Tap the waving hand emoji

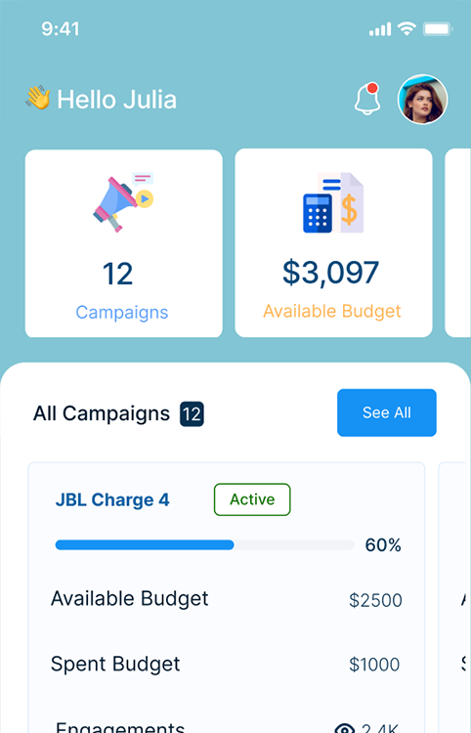(x=38, y=97)
